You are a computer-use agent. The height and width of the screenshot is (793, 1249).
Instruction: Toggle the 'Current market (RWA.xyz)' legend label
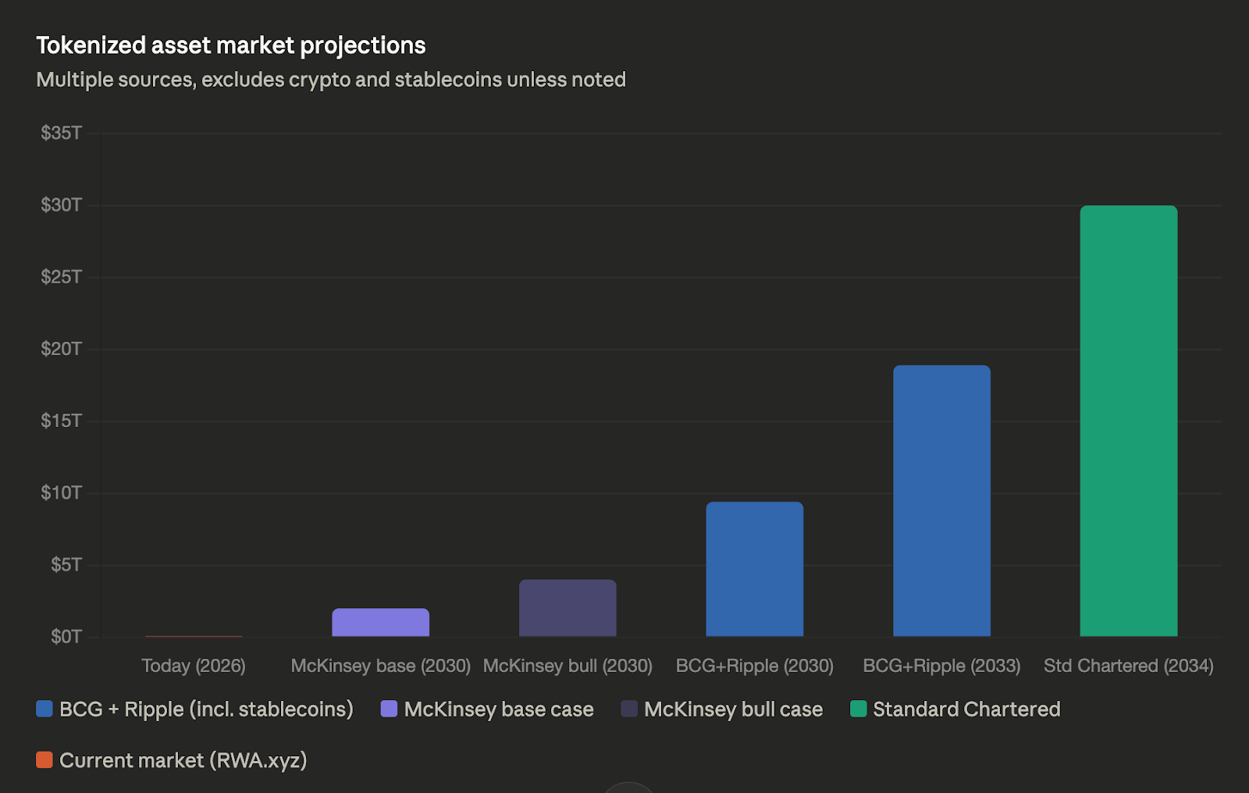tap(183, 759)
